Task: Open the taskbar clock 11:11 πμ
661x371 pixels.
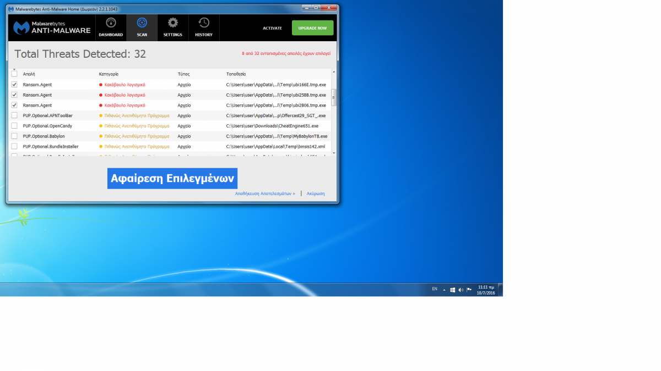Action: tap(486, 290)
